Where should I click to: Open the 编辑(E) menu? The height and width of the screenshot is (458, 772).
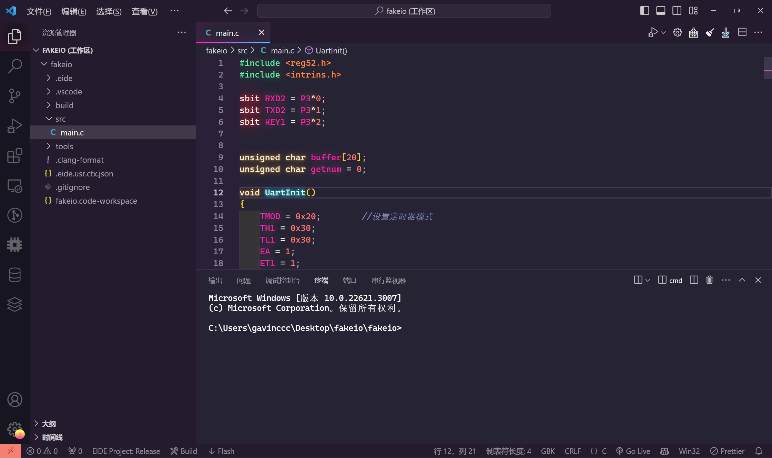tap(74, 11)
